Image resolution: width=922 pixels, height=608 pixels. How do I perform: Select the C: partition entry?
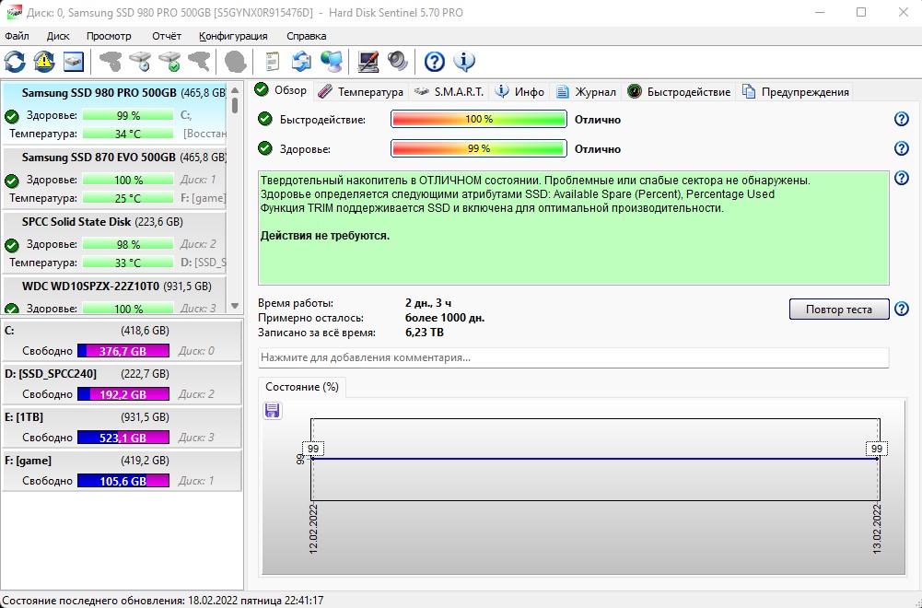click(x=123, y=341)
